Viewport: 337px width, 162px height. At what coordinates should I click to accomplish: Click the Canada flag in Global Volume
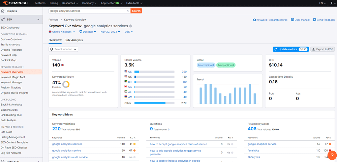[x=126, y=87]
